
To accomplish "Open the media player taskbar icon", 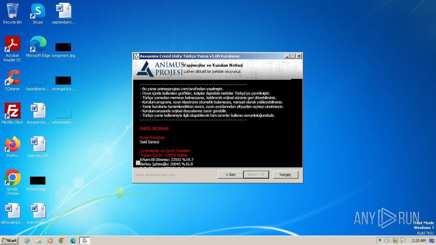I will click(x=50, y=241).
